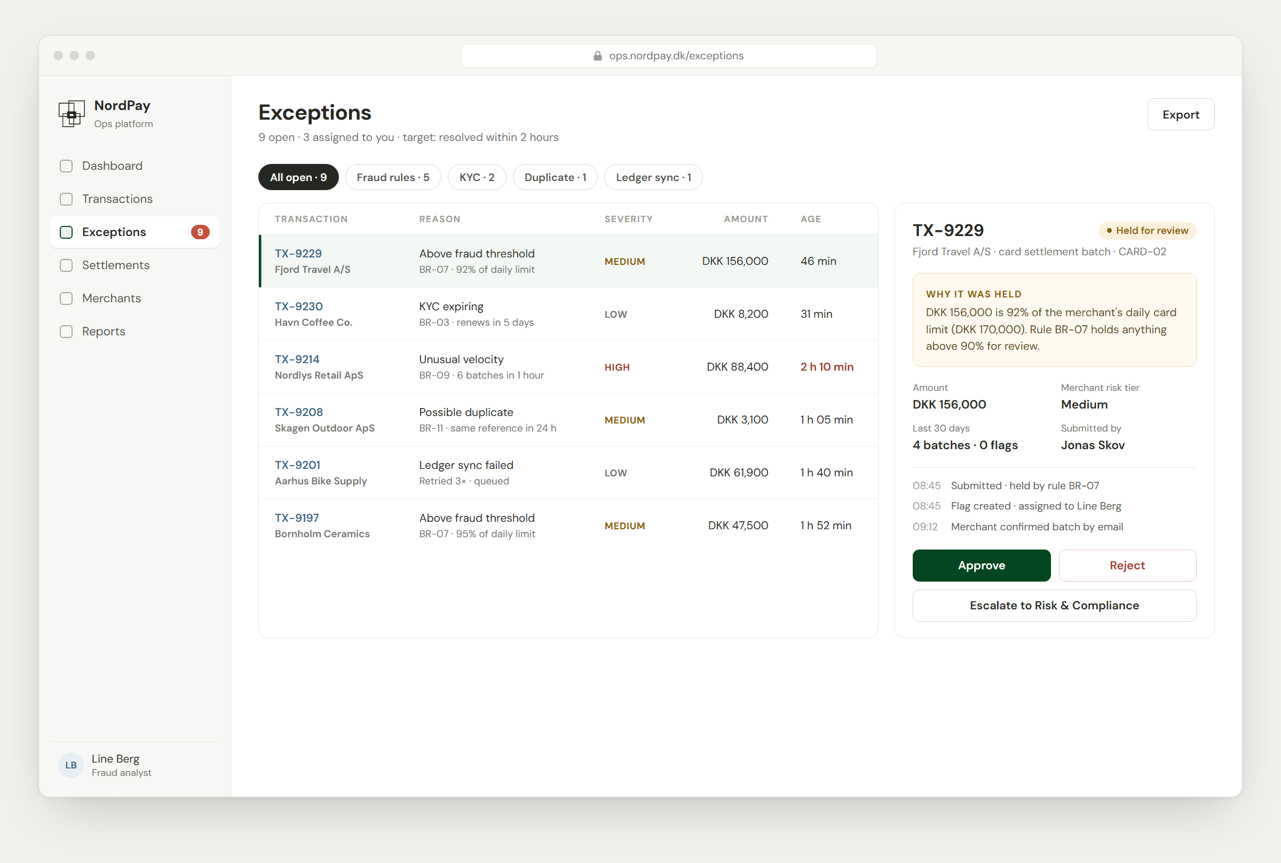Click the red 9 badge on Exceptions
This screenshot has height=863, width=1281.
coord(200,232)
